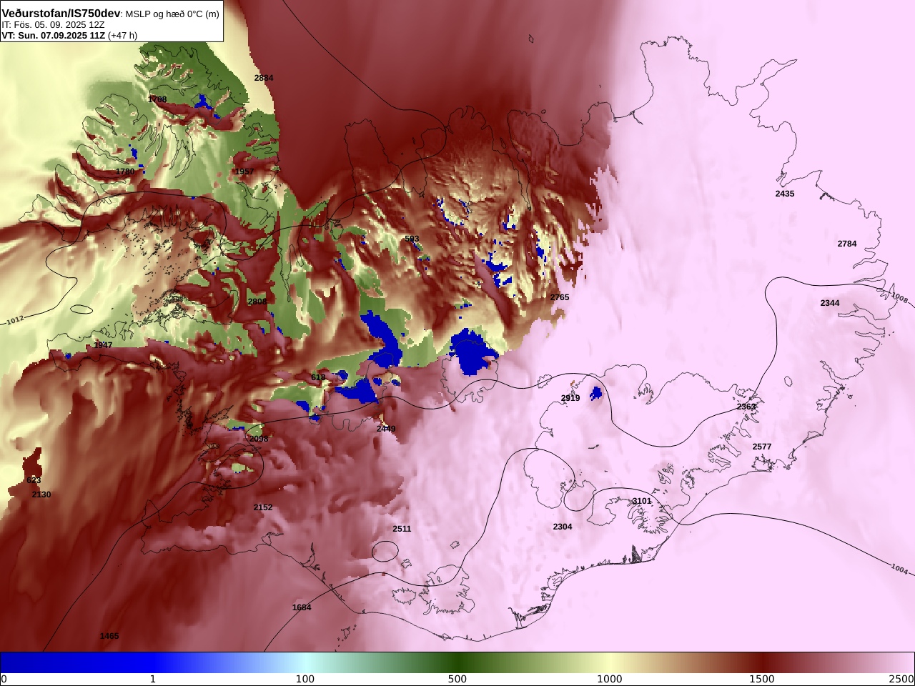Click the height label 2784
This screenshot has width=915, height=686.
[x=847, y=244]
